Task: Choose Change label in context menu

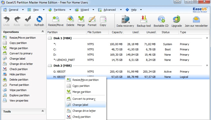Action: click(x=80, y=105)
